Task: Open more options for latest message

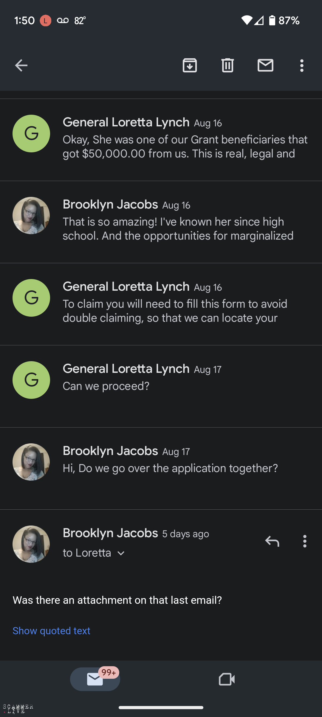Action: [x=304, y=541]
